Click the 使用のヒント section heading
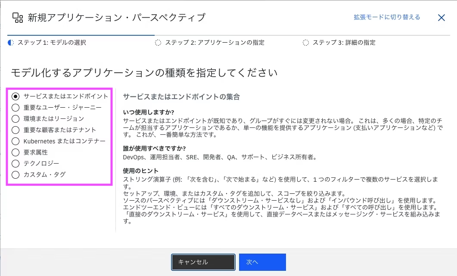This screenshot has height=276, width=457. 141,171
